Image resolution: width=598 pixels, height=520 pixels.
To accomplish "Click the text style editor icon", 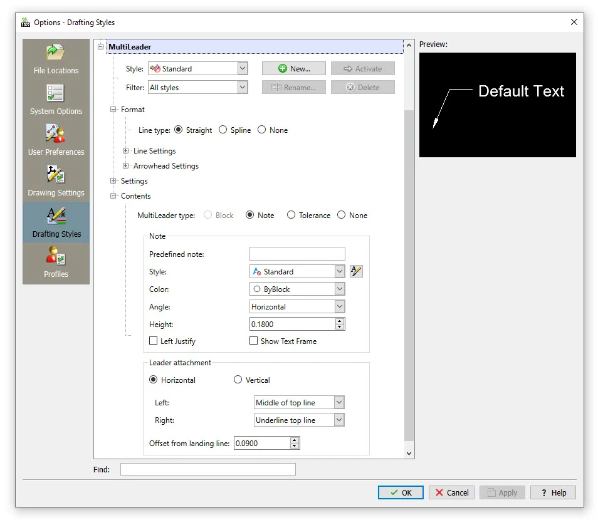I will click(x=356, y=271).
